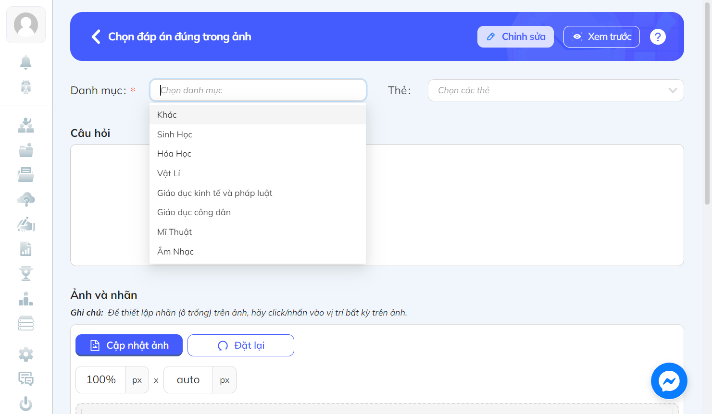Click the help question mark icon
Viewport: 712px width, 414px height.
click(x=658, y=37)
